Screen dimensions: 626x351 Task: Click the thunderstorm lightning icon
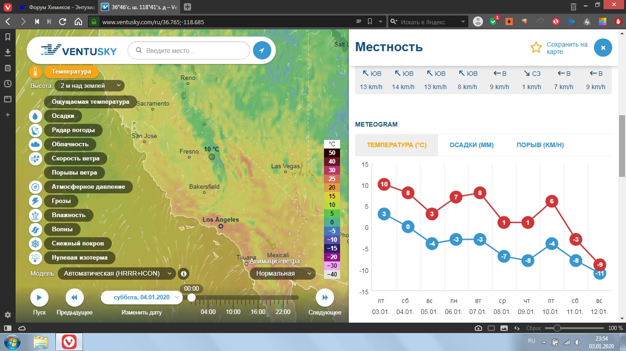point(36,201)
